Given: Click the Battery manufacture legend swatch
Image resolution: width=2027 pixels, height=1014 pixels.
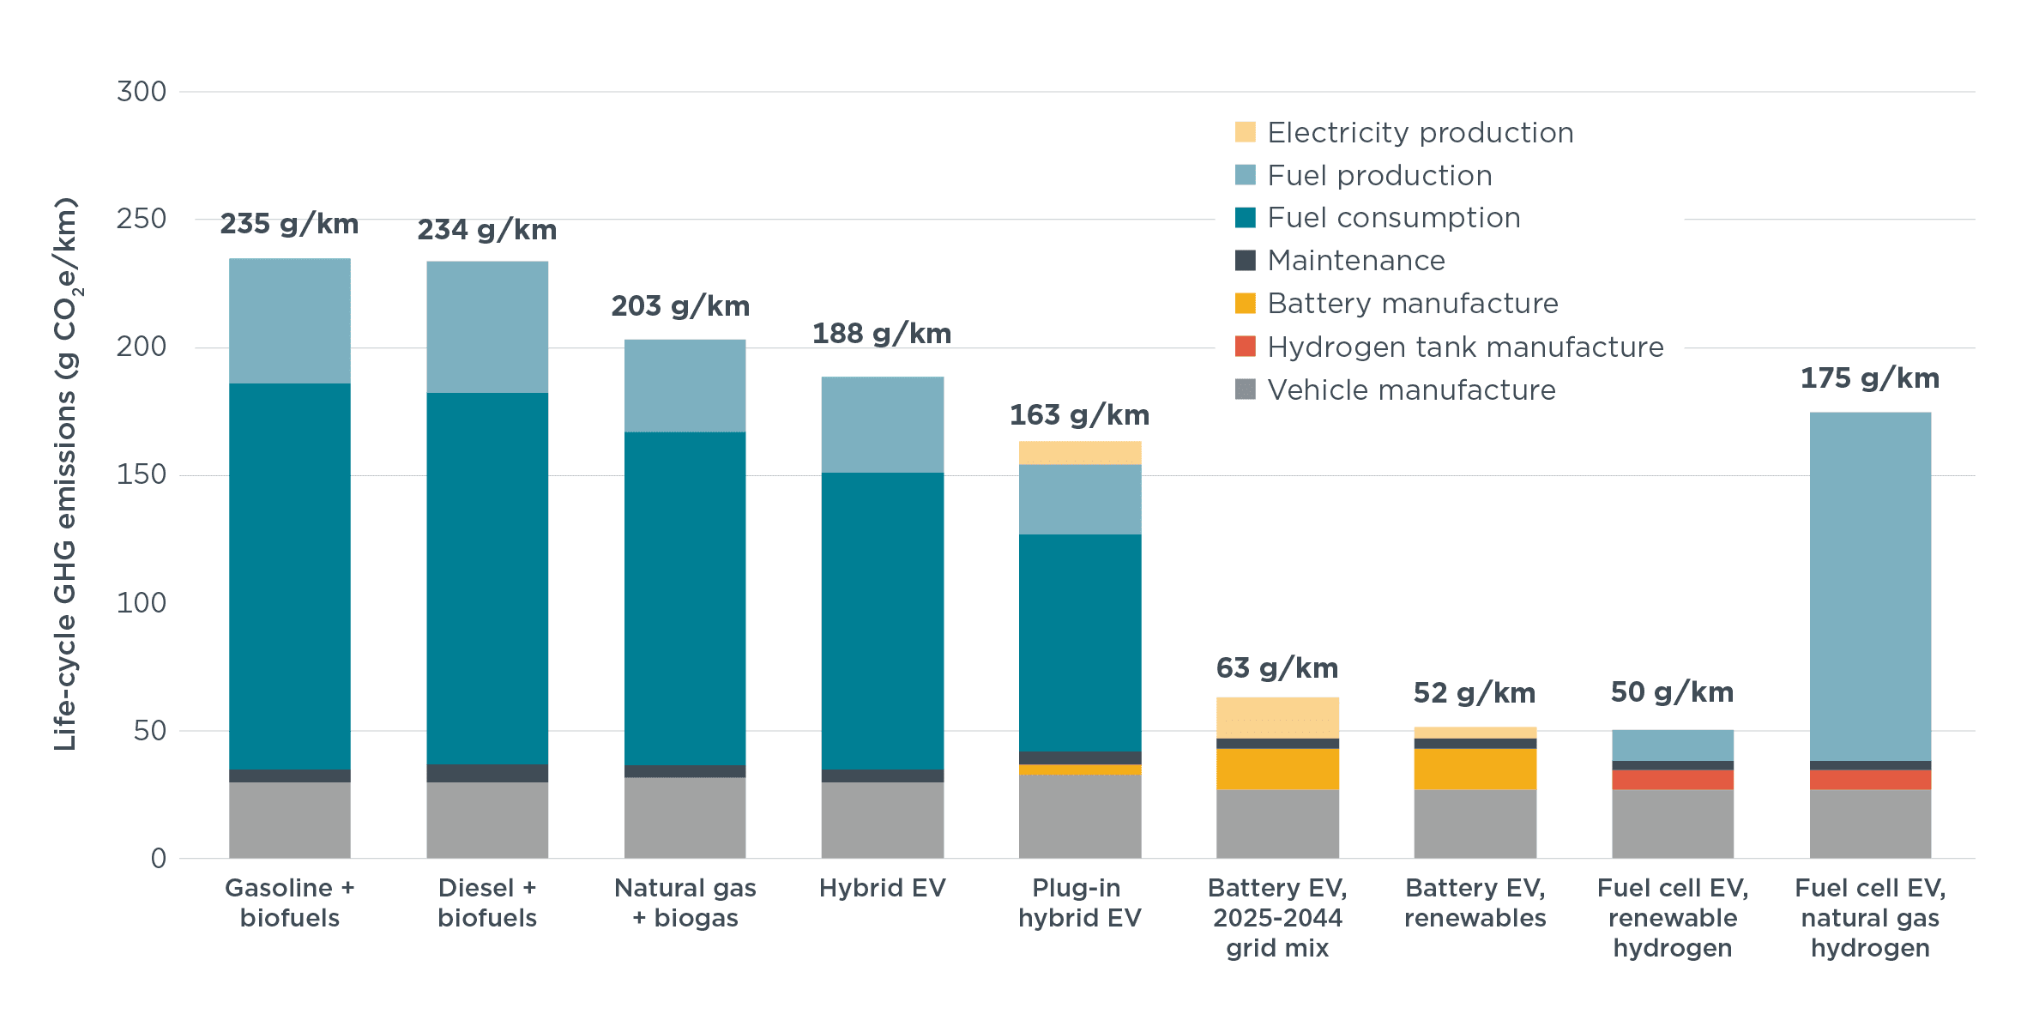Looking at the screenshot, I should pyautogui.click(x=1245, y=303).
